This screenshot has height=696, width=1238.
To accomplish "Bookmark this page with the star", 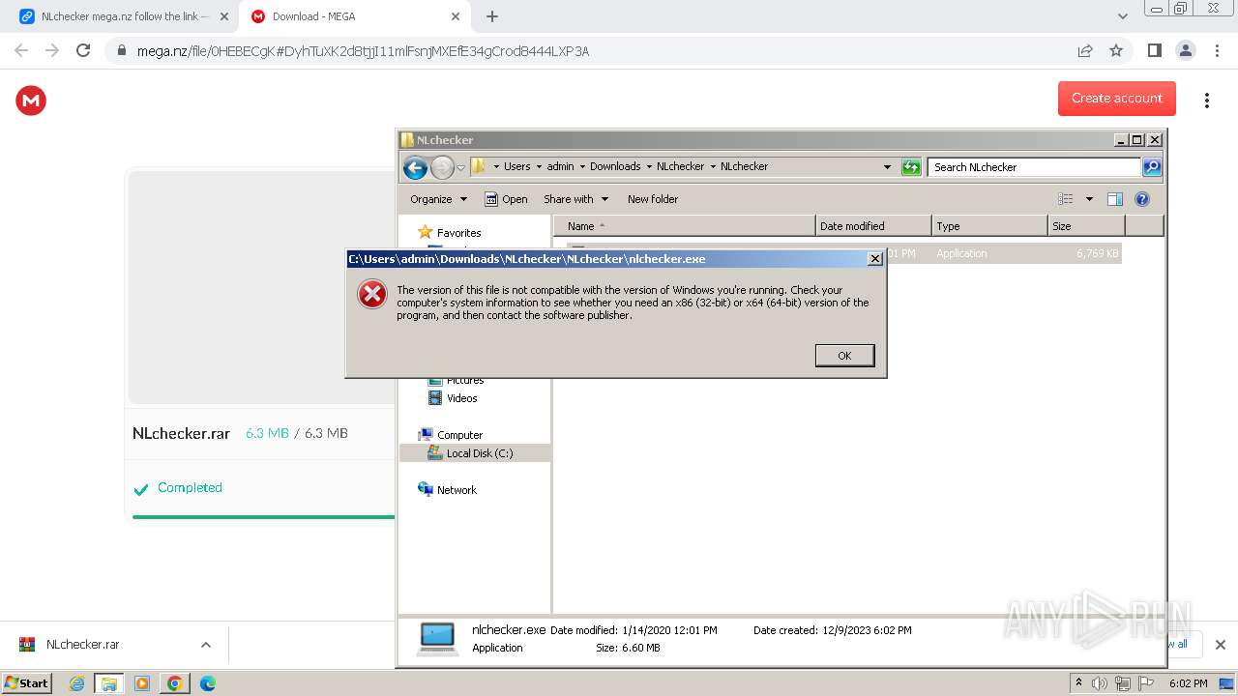I will [1116, 50].
